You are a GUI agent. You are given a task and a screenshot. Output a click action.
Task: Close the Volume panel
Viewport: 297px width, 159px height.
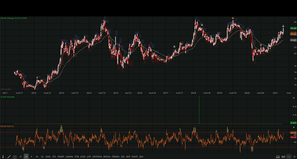293,98
